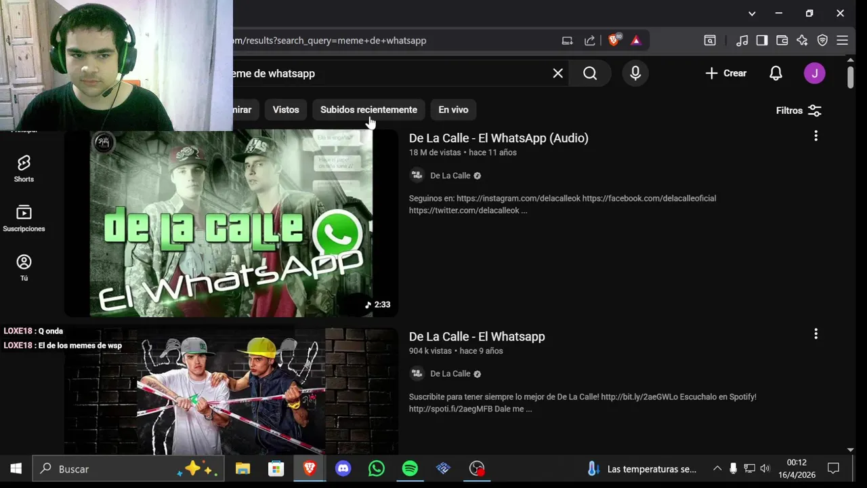Open Suscripciones in the sidebar

pos(24,218)
